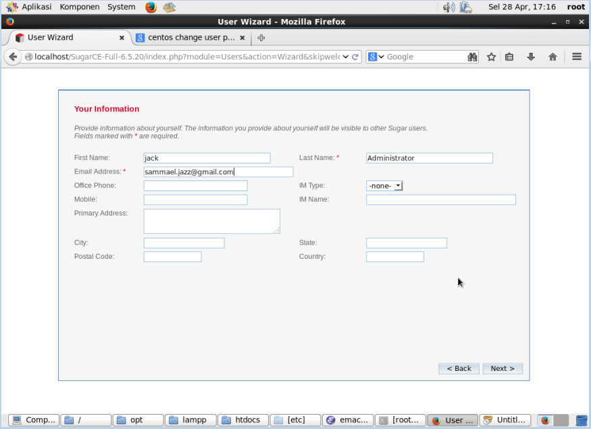Show bookmarks with the clipboard icon
Viewport: 591px width, 429px height.
click(x=510, y=57)
